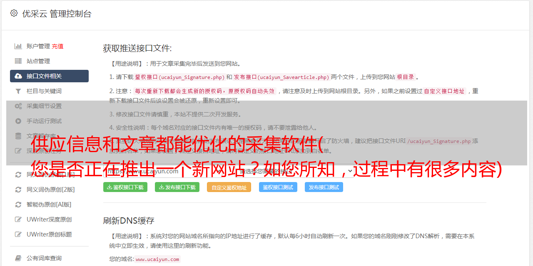
Task: Click the play icon for 手动运行测试
Action: [x=18, y=121]
